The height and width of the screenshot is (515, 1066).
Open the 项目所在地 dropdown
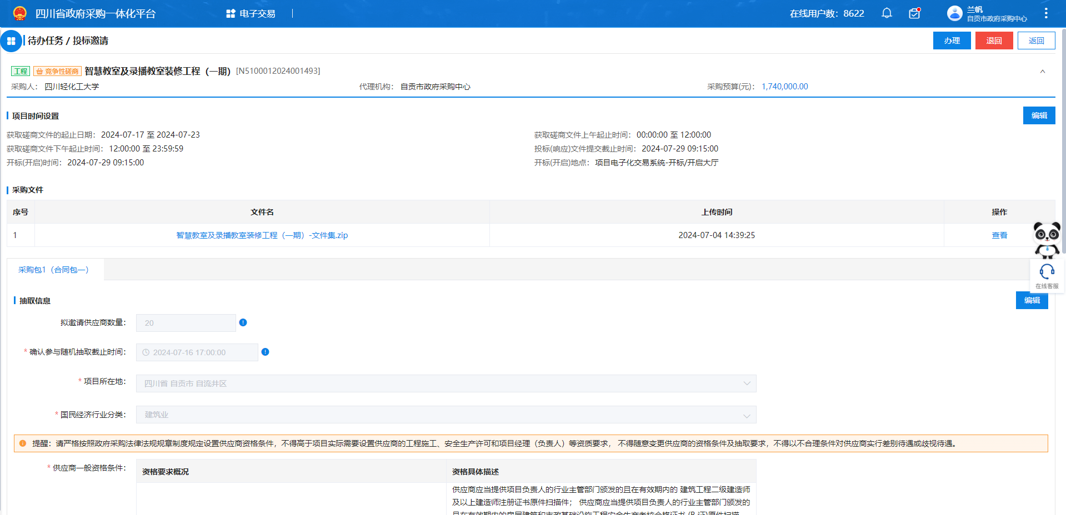click(x=446, y=383)
